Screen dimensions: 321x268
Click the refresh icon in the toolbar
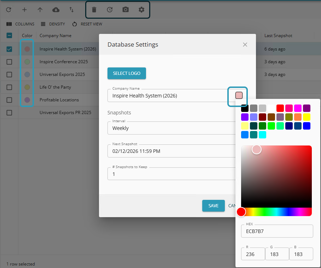8,10
